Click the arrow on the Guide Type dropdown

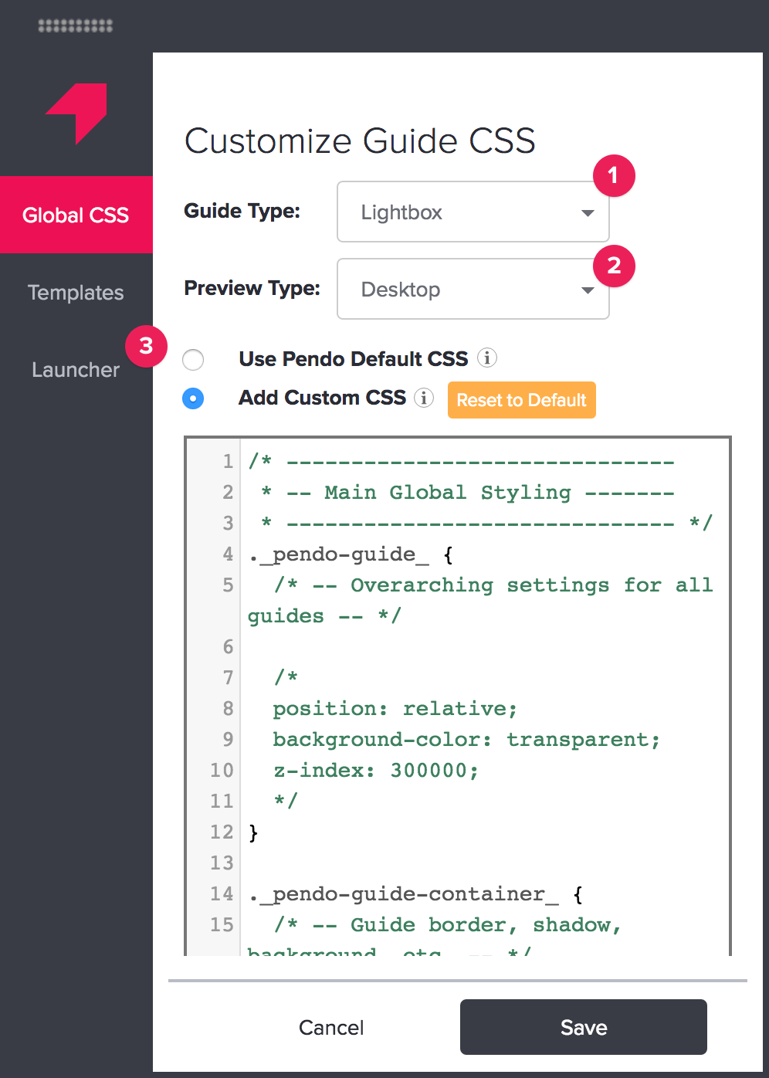coord(588,213)
